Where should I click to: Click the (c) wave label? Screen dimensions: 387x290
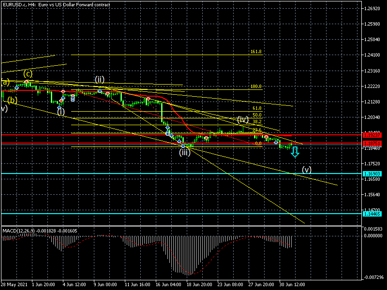click(28, 74)
